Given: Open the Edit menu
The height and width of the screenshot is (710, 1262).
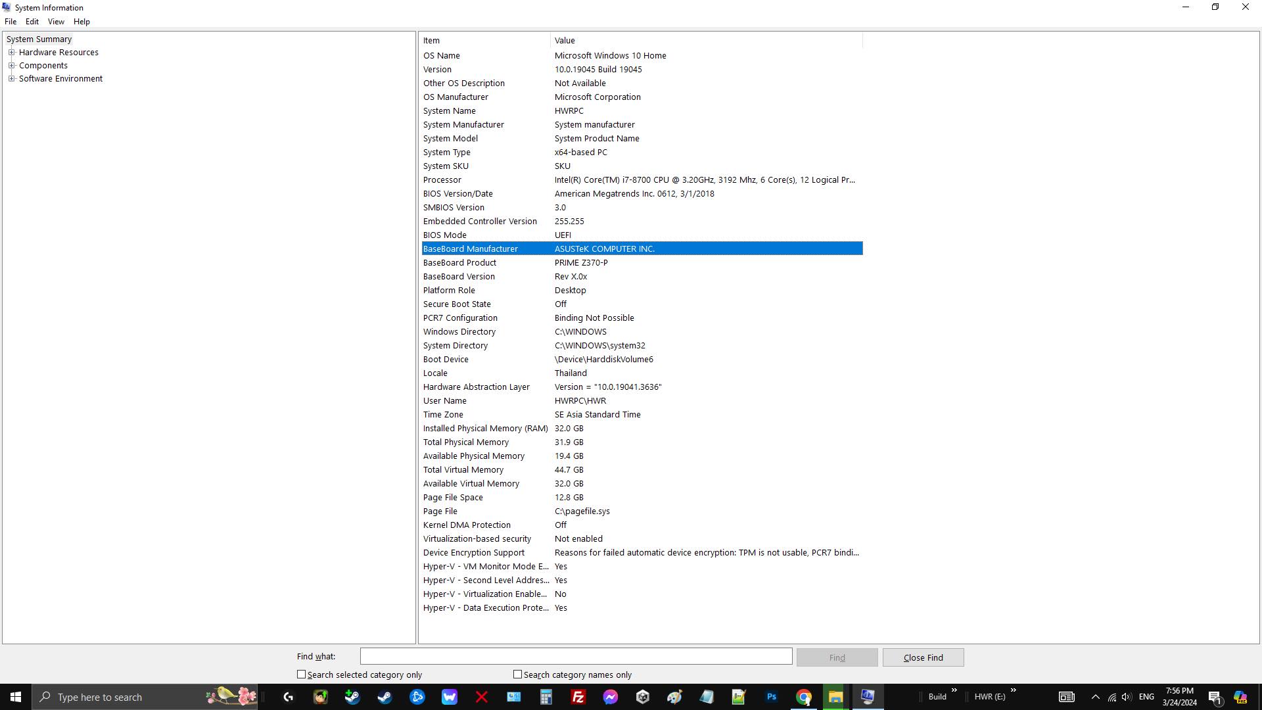Looking at the screenshot, I should point(32,22).
